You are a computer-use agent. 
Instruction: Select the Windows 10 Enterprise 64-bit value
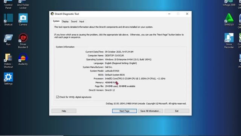128,59
